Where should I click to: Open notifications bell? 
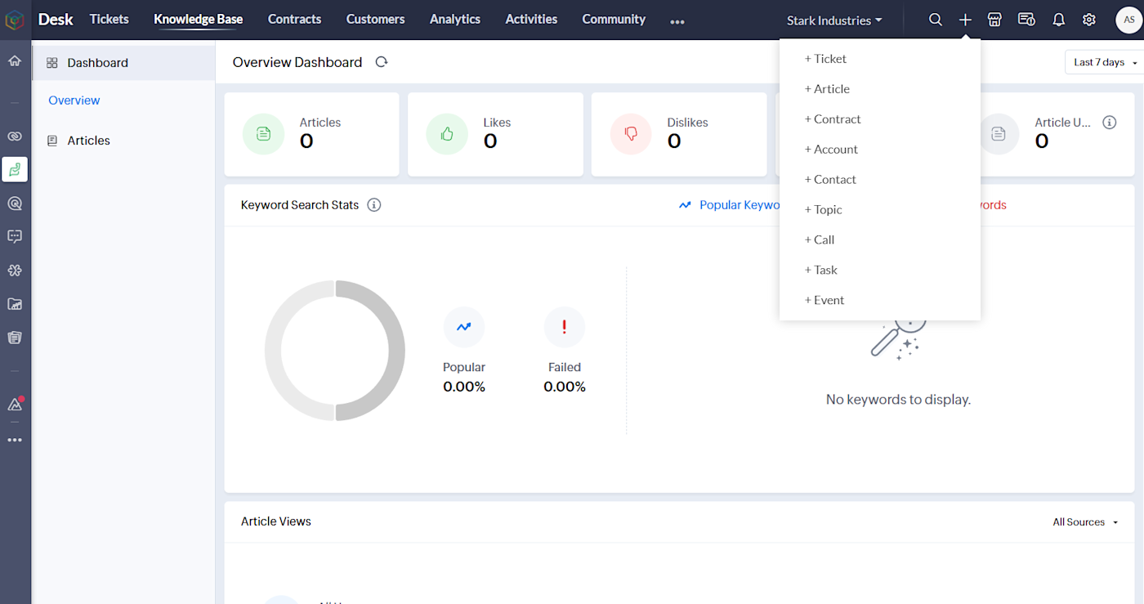point(1059,20)
